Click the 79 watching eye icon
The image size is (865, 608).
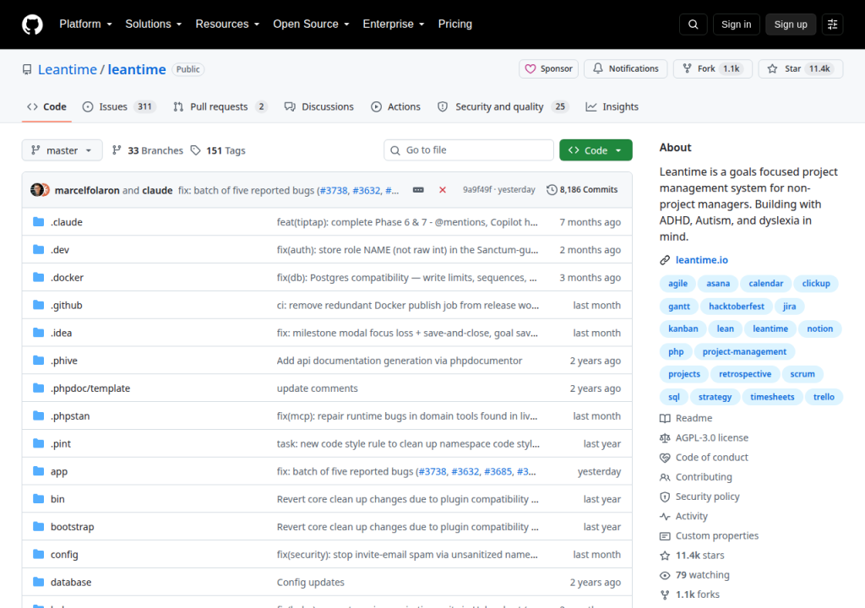[x=665, y=575]
